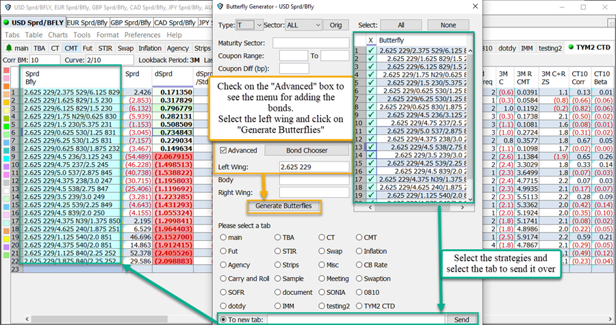Screen dimensions: 616x325
Task: Click the green dot on TYM2 CTD tab
Action: 571,47
